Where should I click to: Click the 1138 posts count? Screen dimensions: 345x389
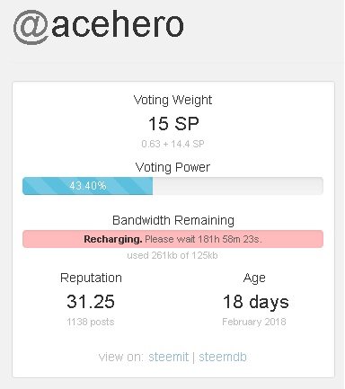(x=91, y=322)
